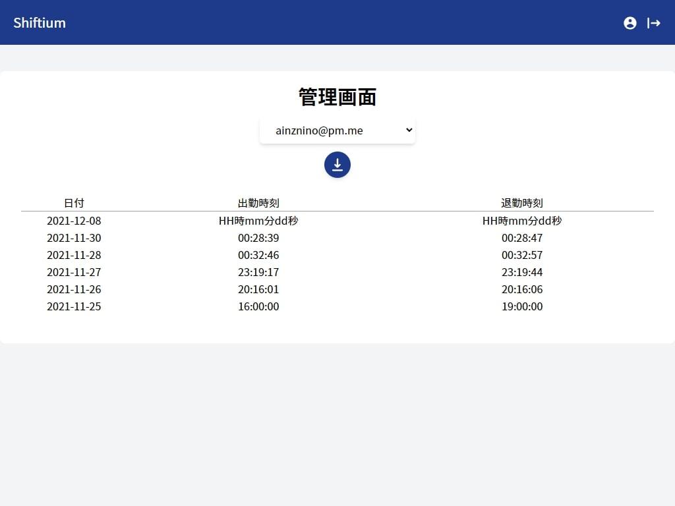Click the 出勤時刻 cell in the 2021-12-08 row
Screen dimensions: 675x506
click(x=258, y=221)
